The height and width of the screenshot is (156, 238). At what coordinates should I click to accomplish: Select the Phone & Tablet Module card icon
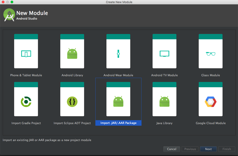(26, 54)
